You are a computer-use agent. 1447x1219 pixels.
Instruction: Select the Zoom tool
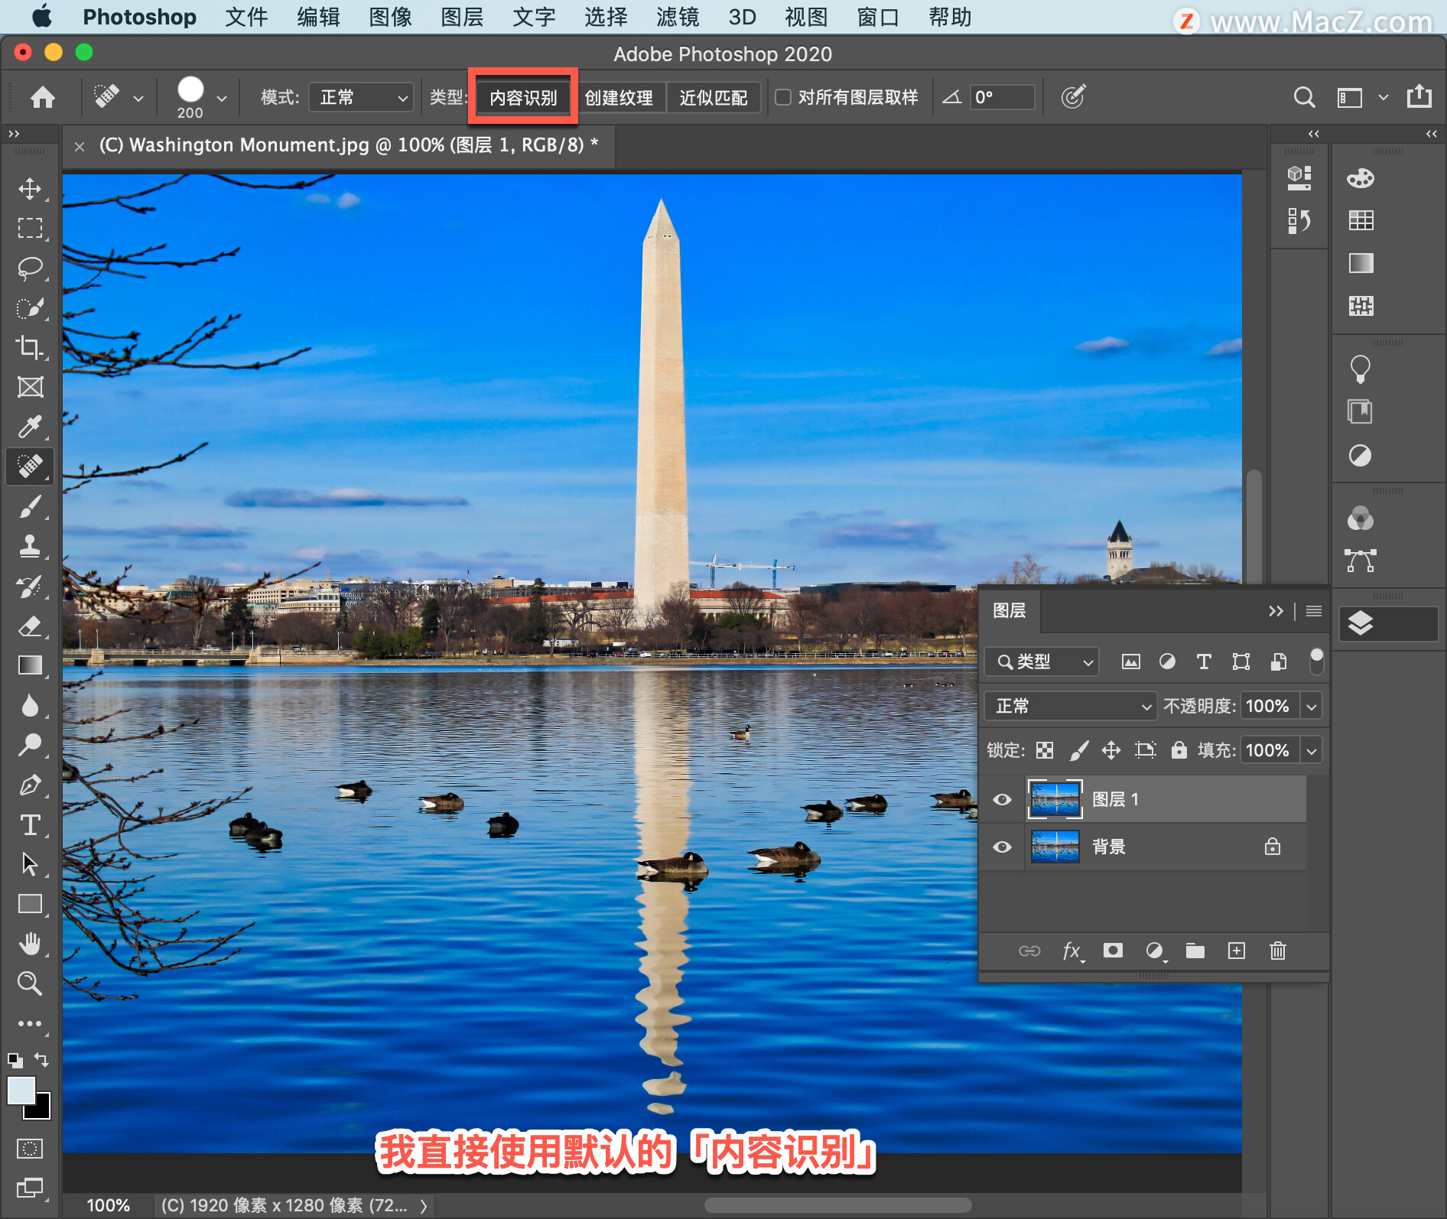(x=30, y=983)
